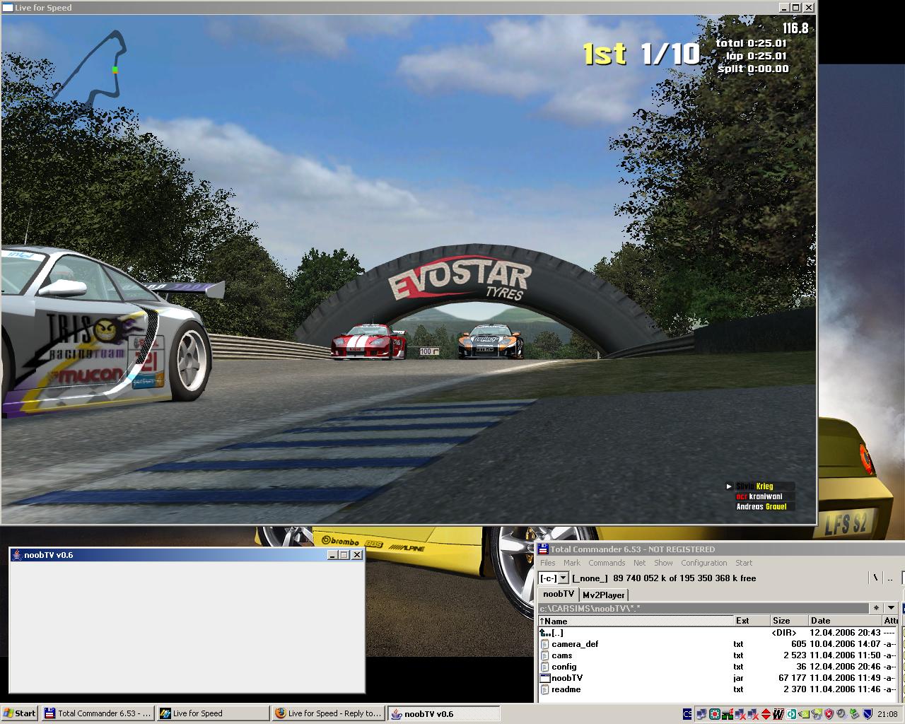Switch to the Mv2Player folder tab
Viewport: 905px width, 724px height.
click(x=604, y=595)
